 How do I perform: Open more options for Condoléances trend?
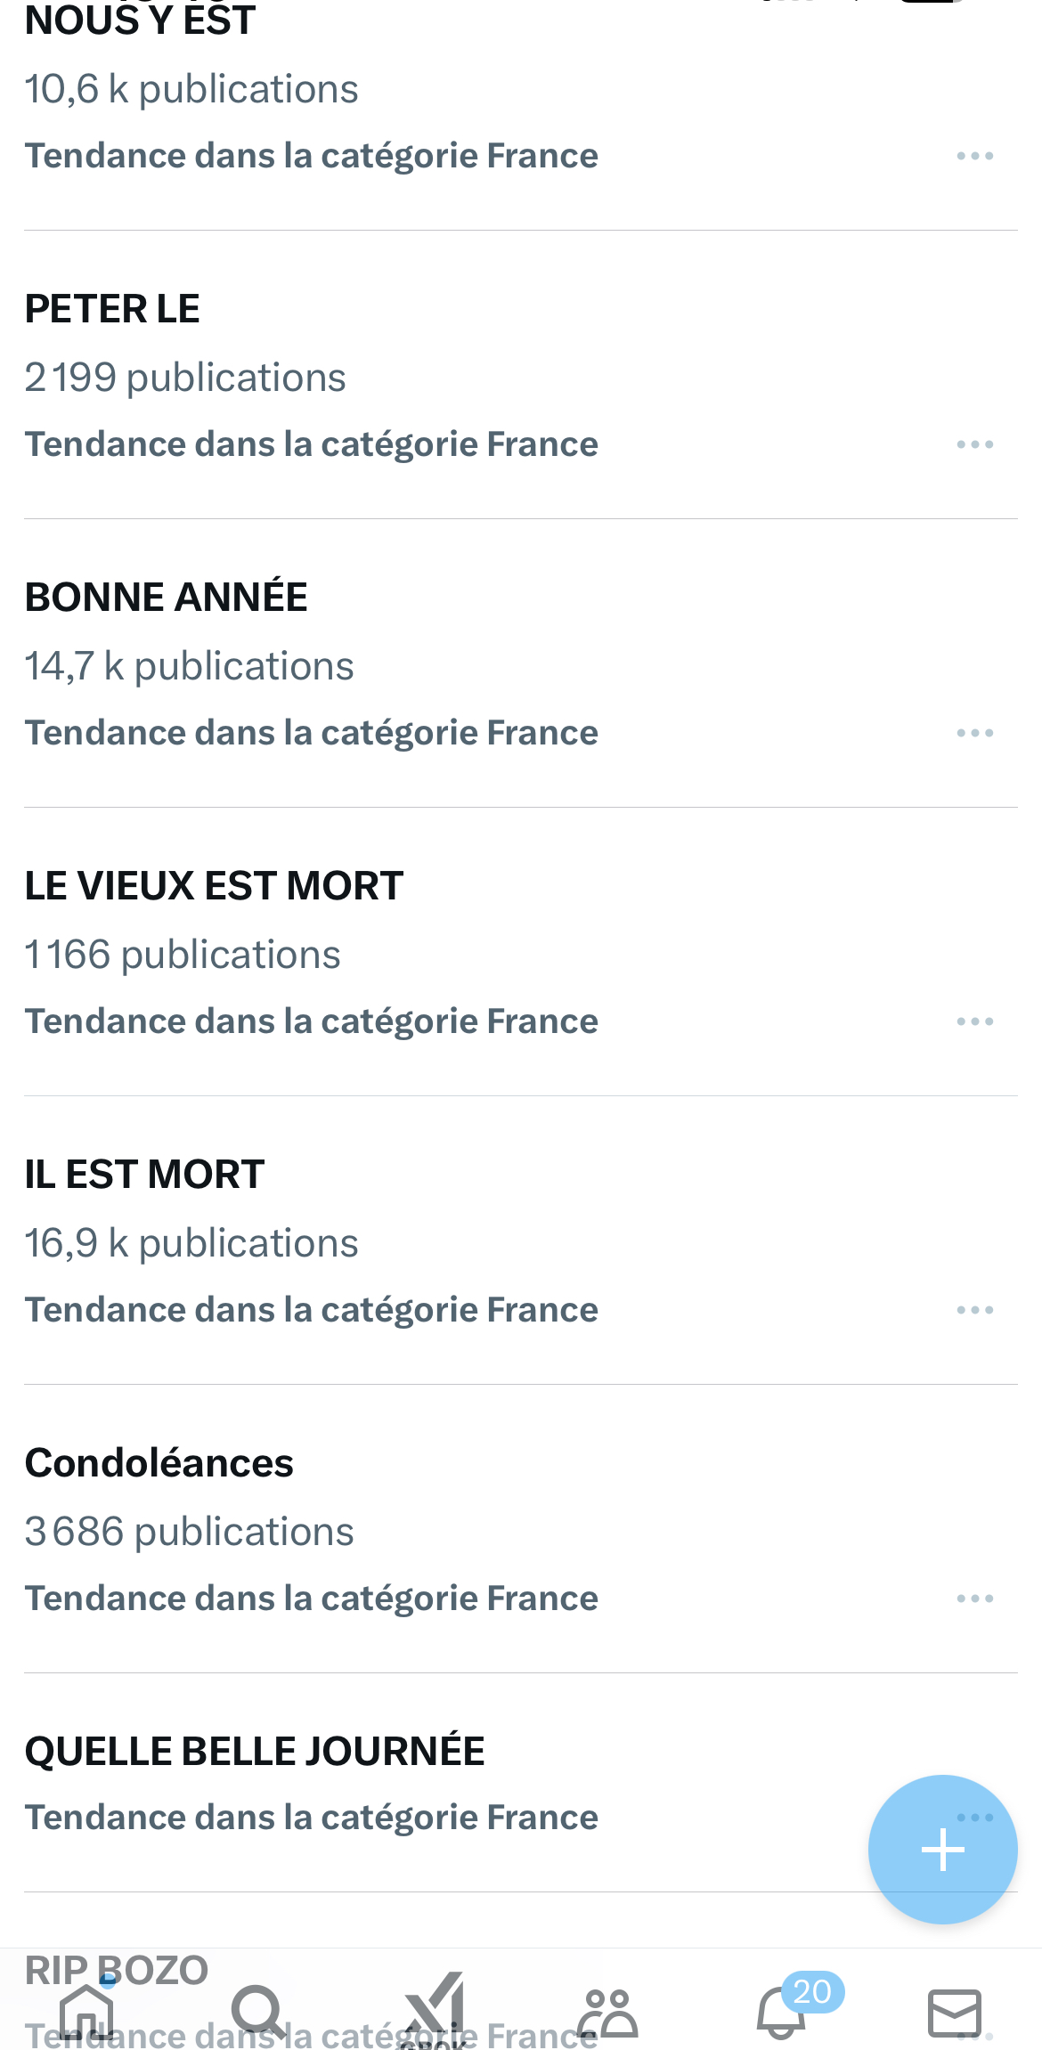pyautogui.click(x=974, y=1599)
